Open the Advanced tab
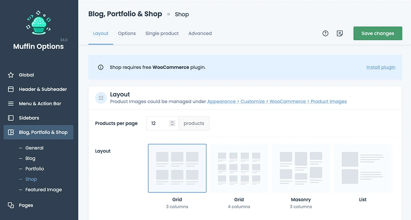This screenshot has height=220, width=411. coord(200,33)
